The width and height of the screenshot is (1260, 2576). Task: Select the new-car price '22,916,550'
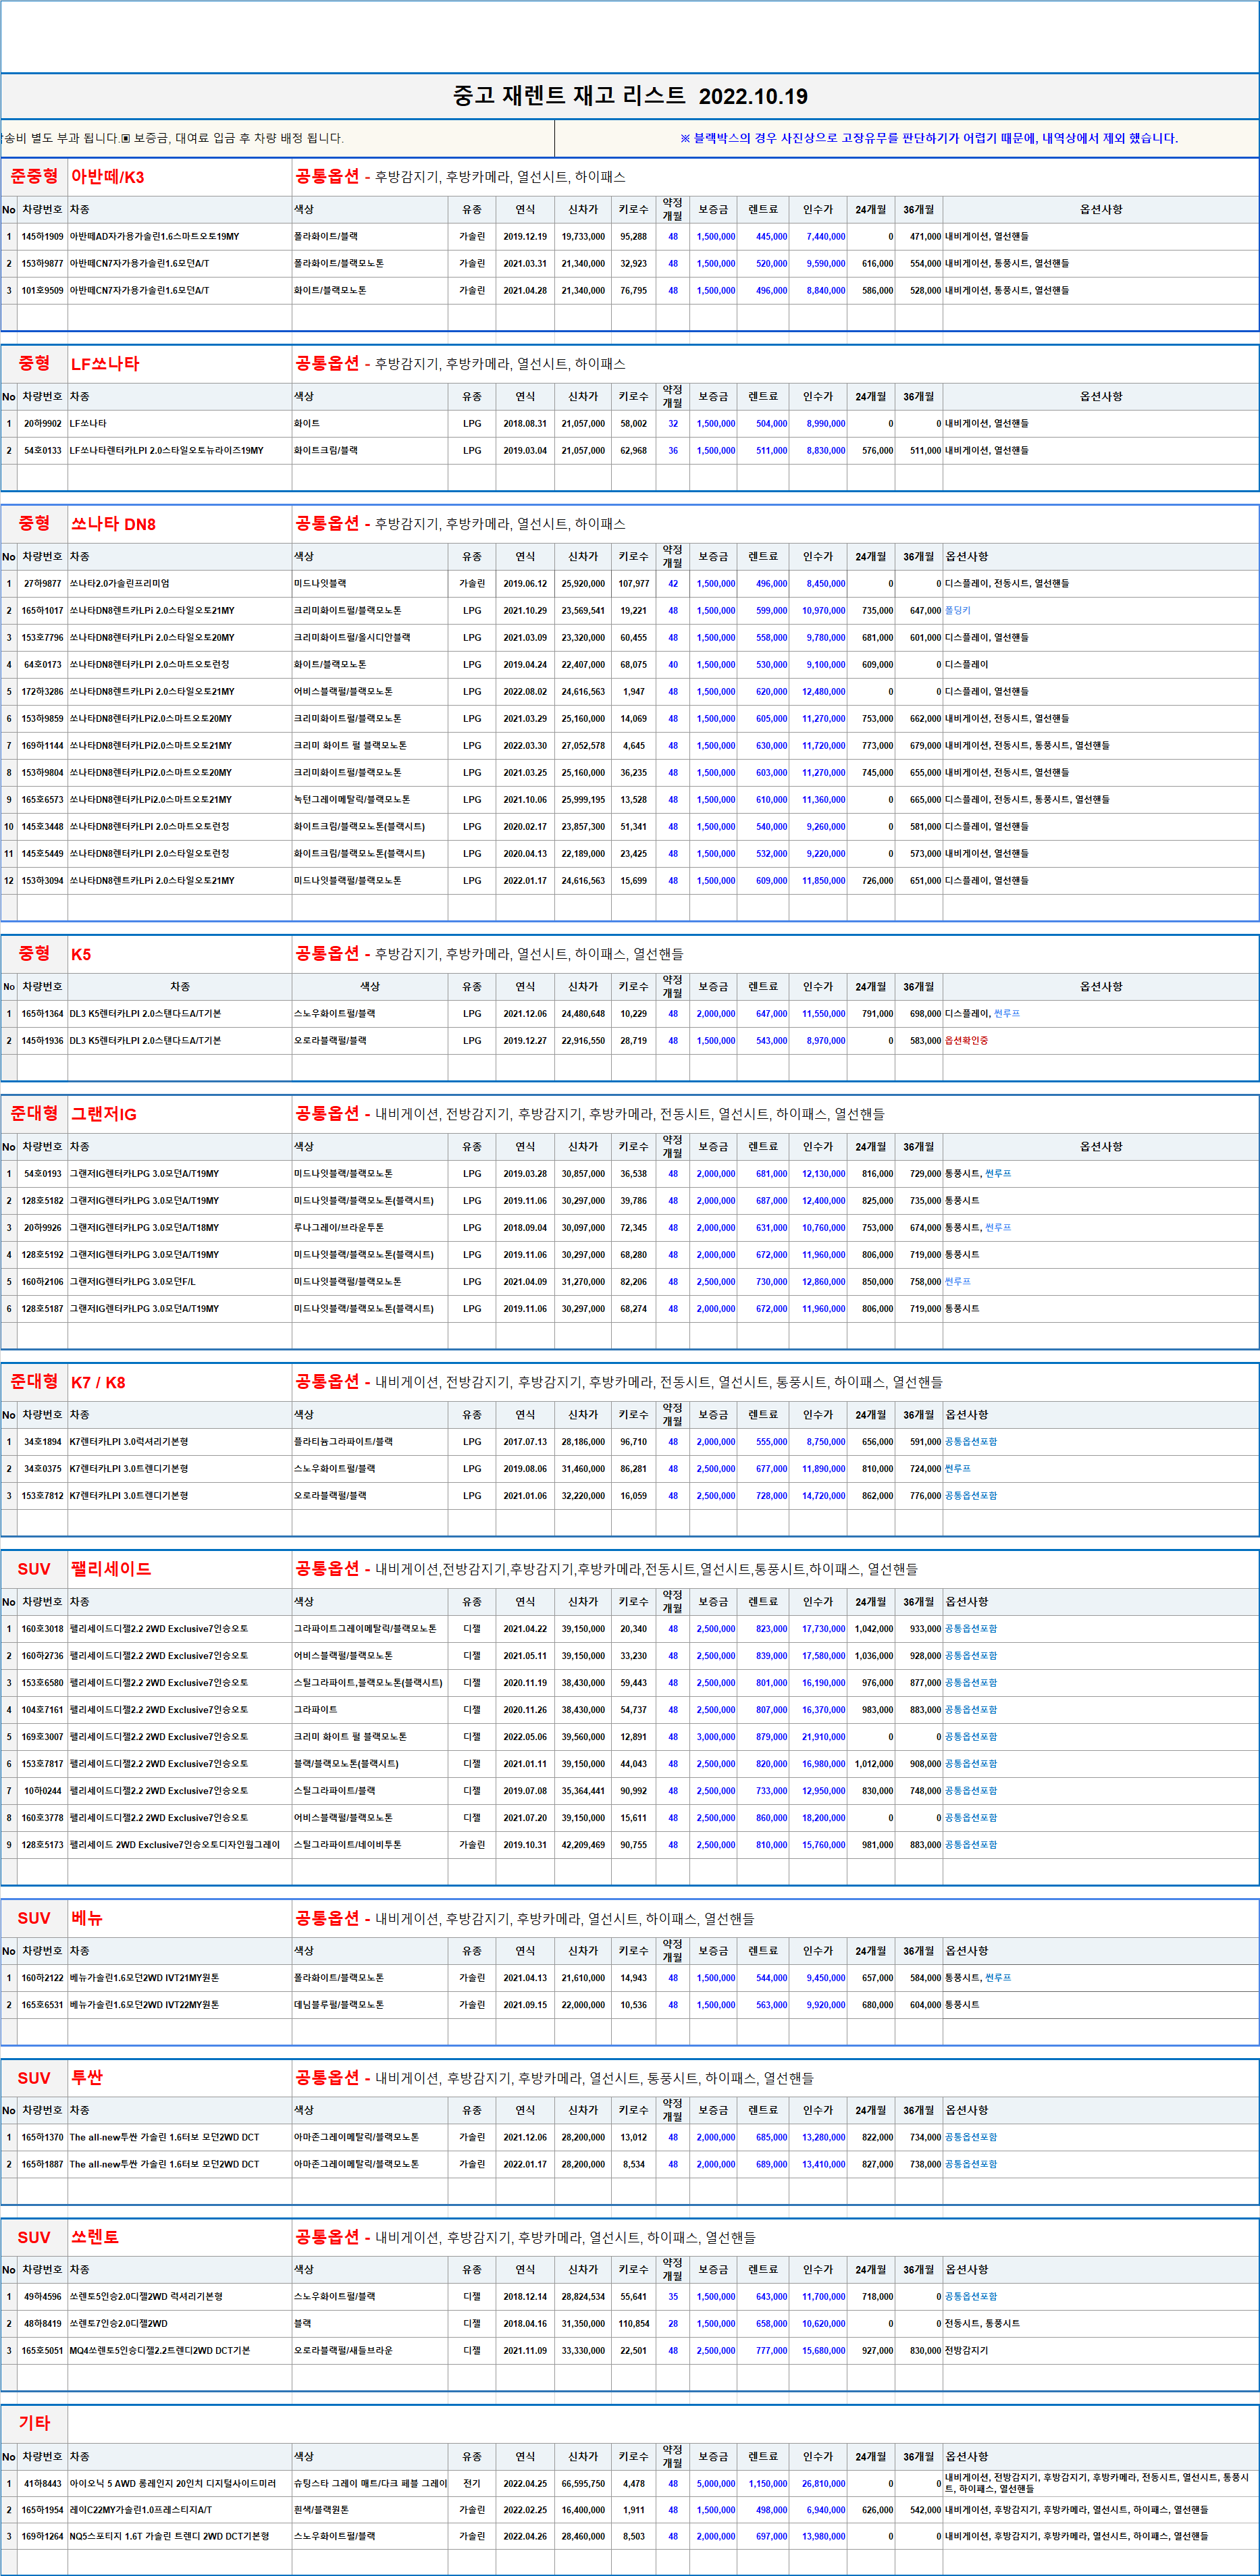(583, 1041)
